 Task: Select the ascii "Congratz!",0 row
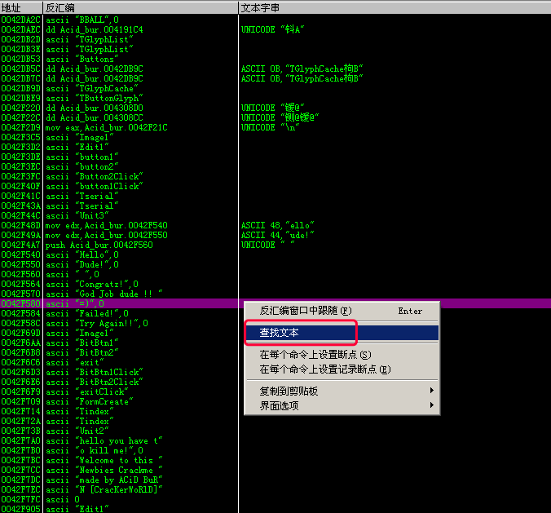click(x=275, y=284)
